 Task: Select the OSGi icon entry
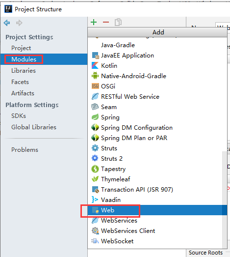pyautogui.click(x=95, y=86)
